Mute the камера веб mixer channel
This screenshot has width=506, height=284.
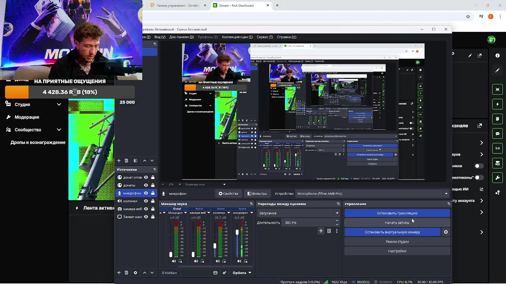pyautogui.click(x=196, y=261)
